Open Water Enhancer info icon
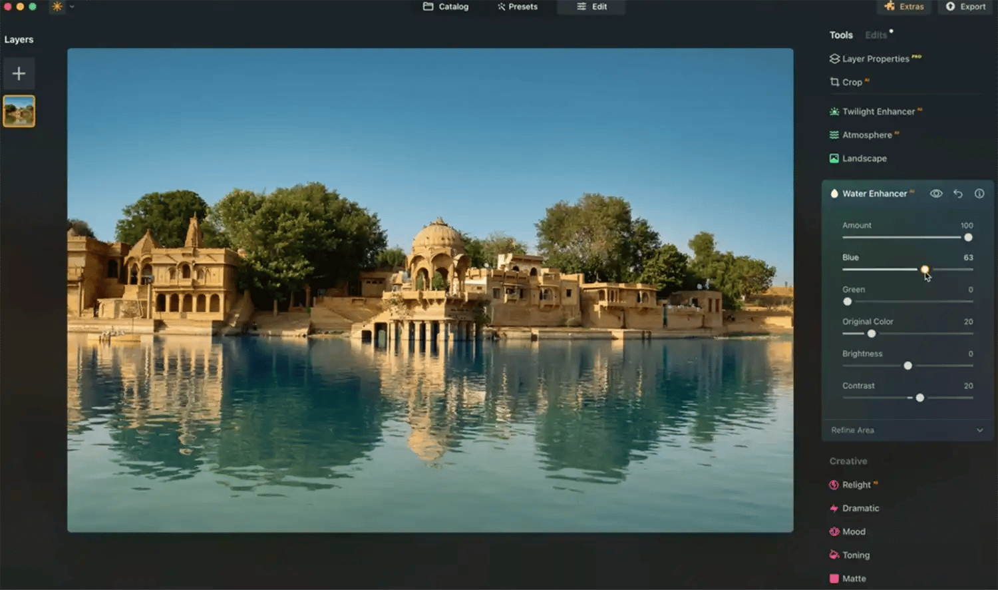This screenshot has width=998, height=590. [x=979, y=194]
